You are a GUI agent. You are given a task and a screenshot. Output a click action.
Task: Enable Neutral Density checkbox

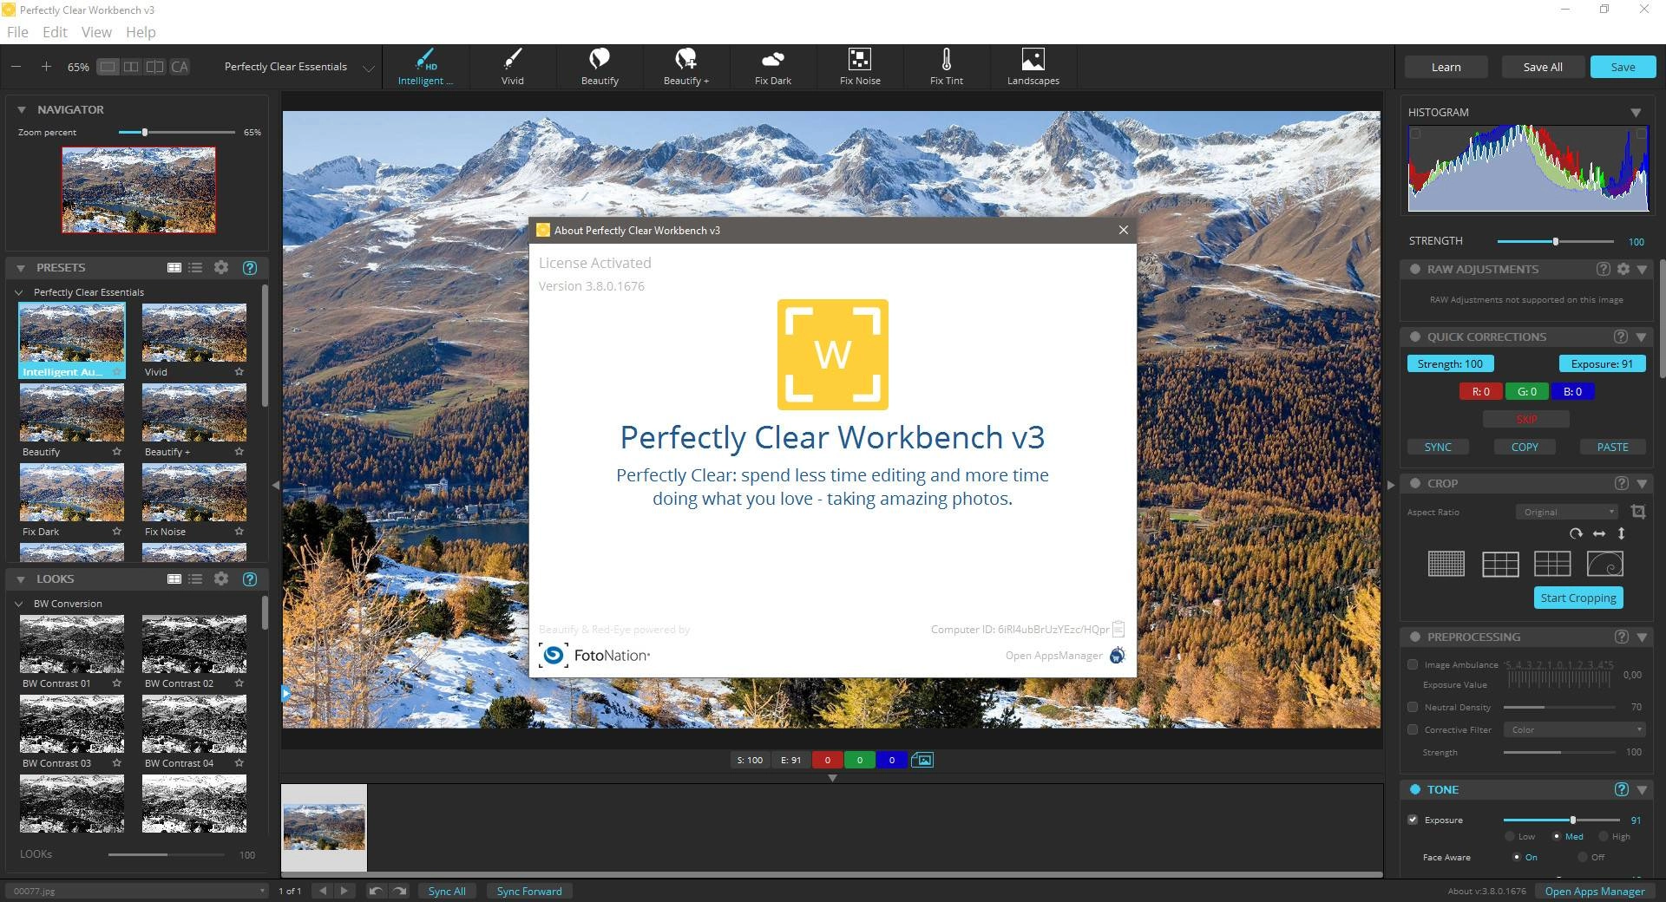pyautogui.click(x=1413, y=707)
